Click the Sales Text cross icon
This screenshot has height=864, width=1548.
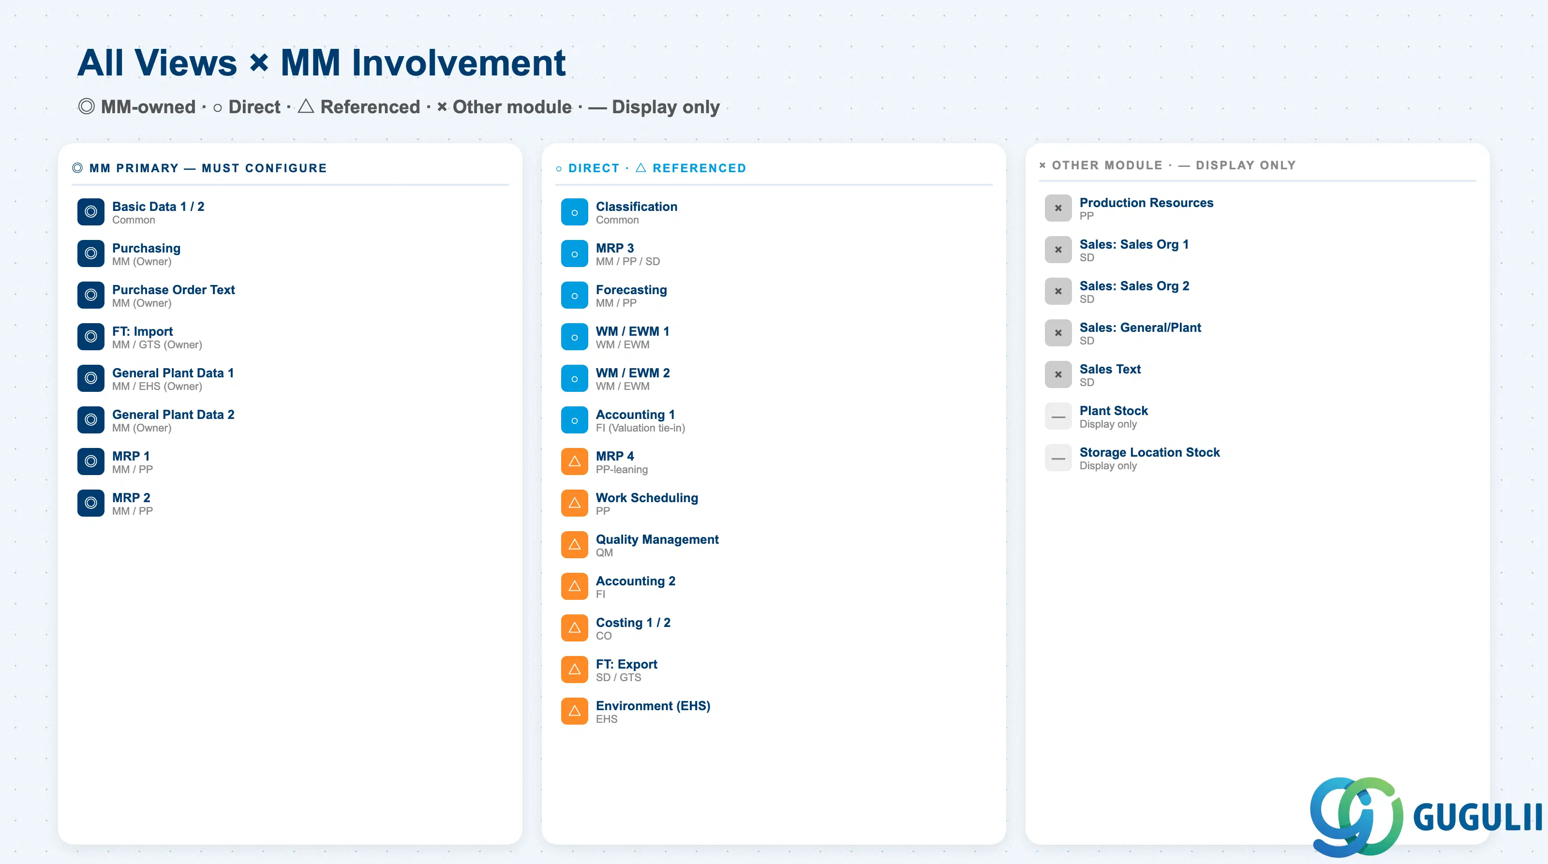point(1058,375)
